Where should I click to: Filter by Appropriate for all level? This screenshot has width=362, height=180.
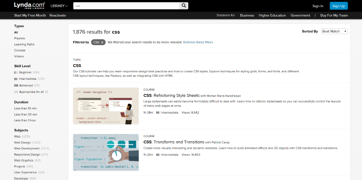click(x=31, y=92)
